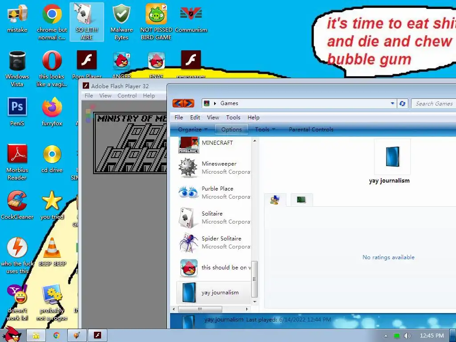This screenshot has width=456, height=342.
Task: Open the NOT PISSED BIRD GAME icon
Action: coord(156,23)
